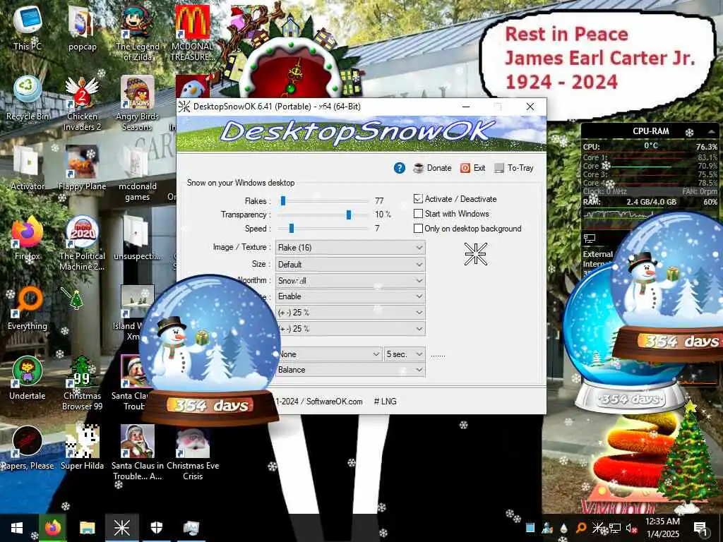Click the DesktopSnowOK title bar snowflake icon

(x=184, y=107)
